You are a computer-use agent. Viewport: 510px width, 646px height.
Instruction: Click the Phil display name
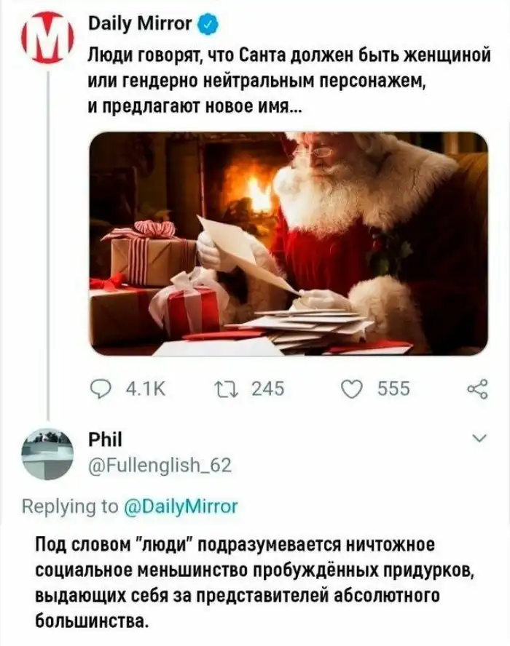[106, 439]
